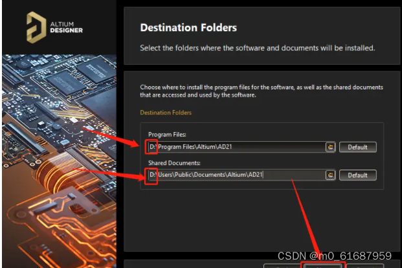Reset Shared Documents path with Default button
Viewport: 402px width, 268px height.
(x=357, y=175)
